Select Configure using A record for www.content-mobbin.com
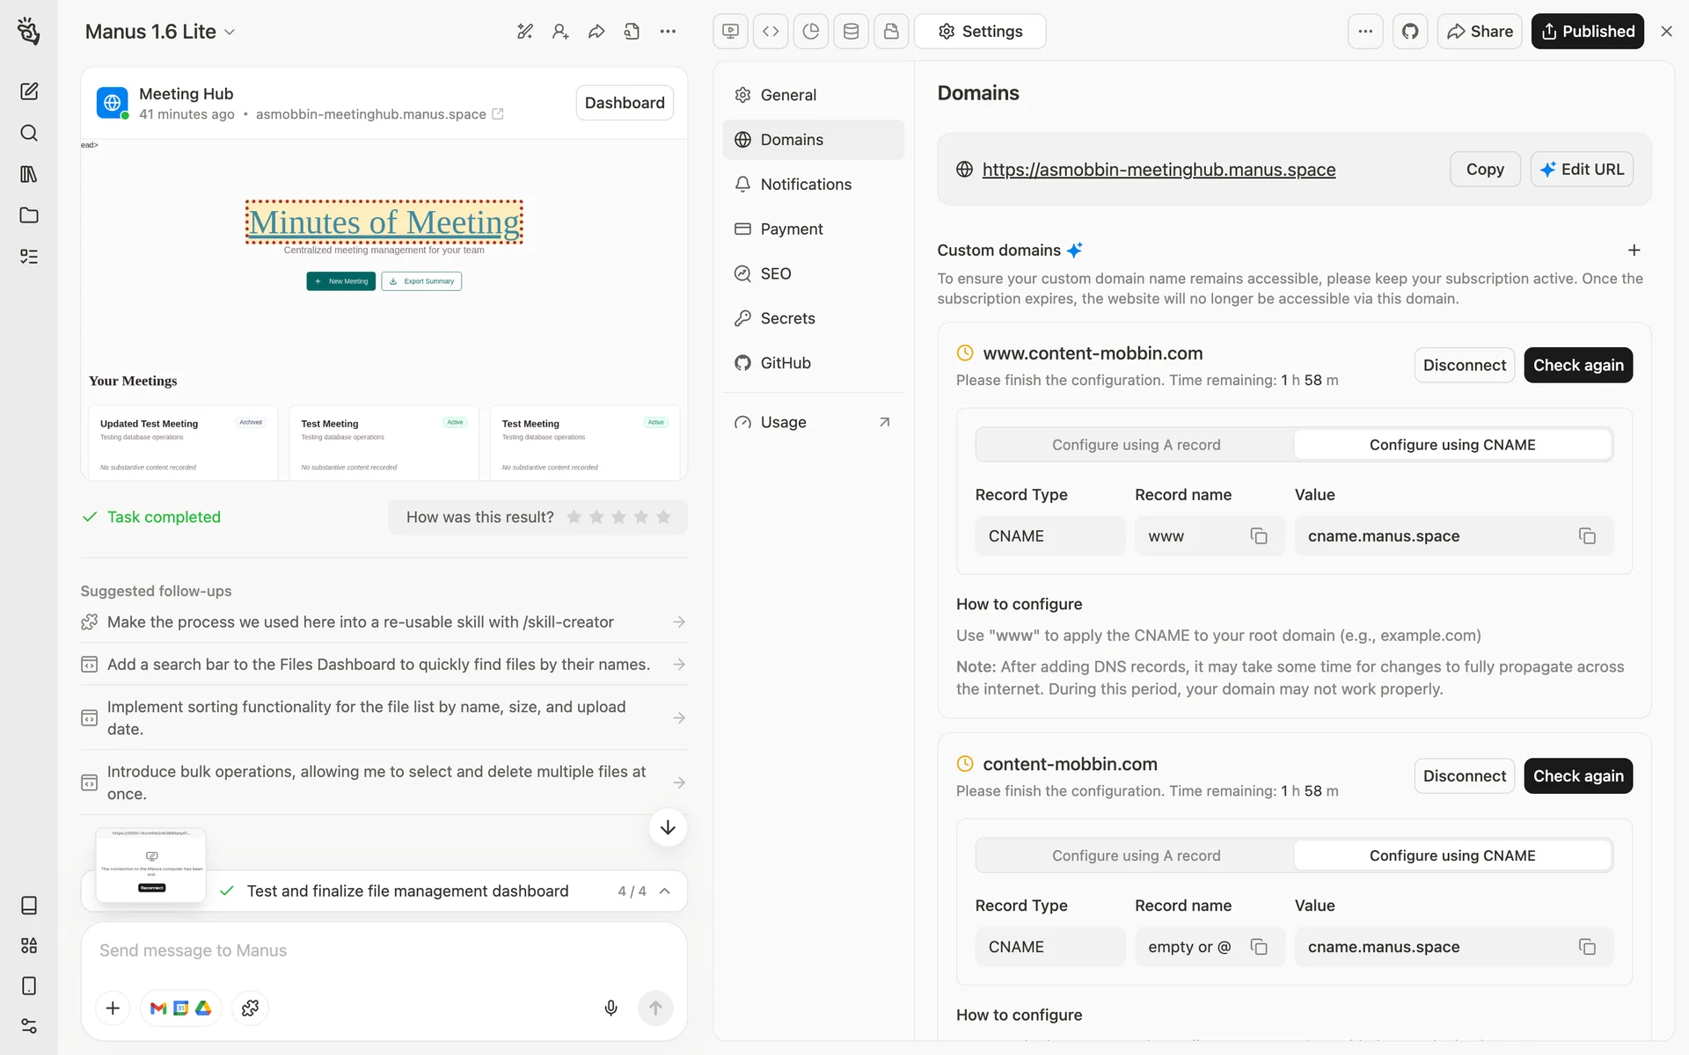The image size is (1689, 1055). 1136,445
